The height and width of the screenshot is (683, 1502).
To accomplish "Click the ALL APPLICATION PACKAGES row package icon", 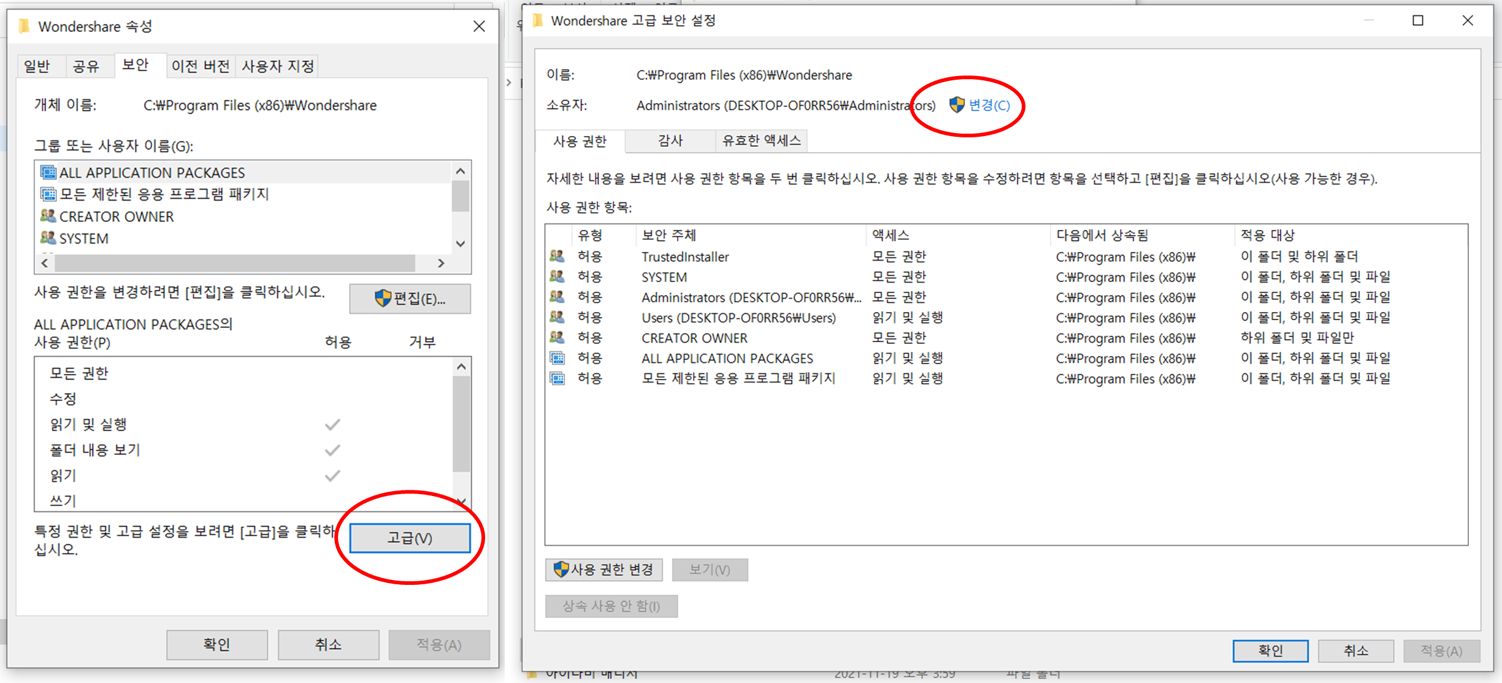I will click(x=557, y=357).
